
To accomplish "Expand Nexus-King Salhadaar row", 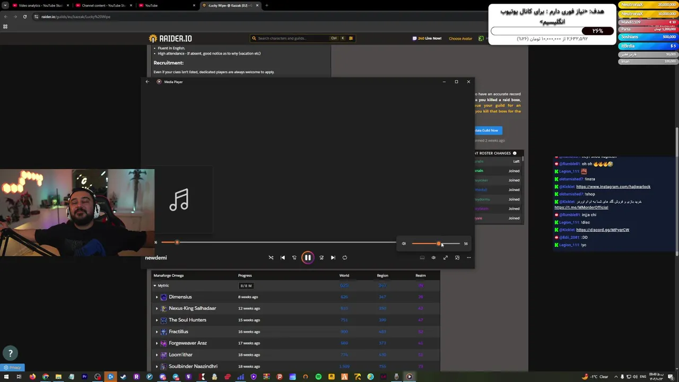I will click(157, 308).
